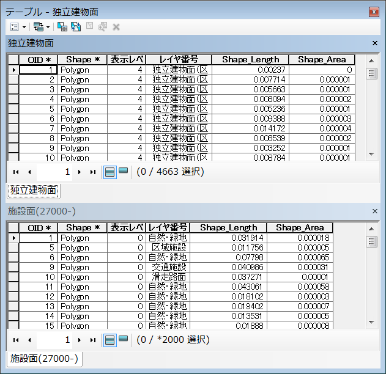Click the Select By Attributes toolbar icon

[x=62, y=27]
